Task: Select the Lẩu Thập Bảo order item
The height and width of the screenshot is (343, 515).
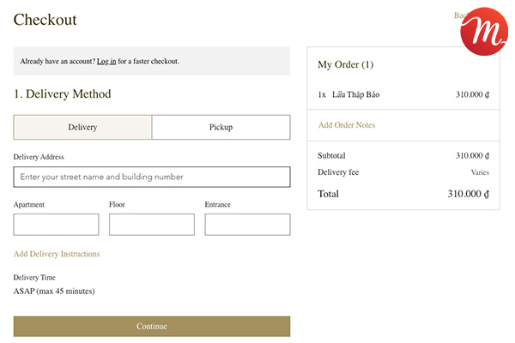Action: [x=355, y=94]
